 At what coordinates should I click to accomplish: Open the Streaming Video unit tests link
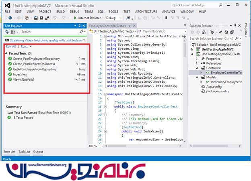[46, 41]
